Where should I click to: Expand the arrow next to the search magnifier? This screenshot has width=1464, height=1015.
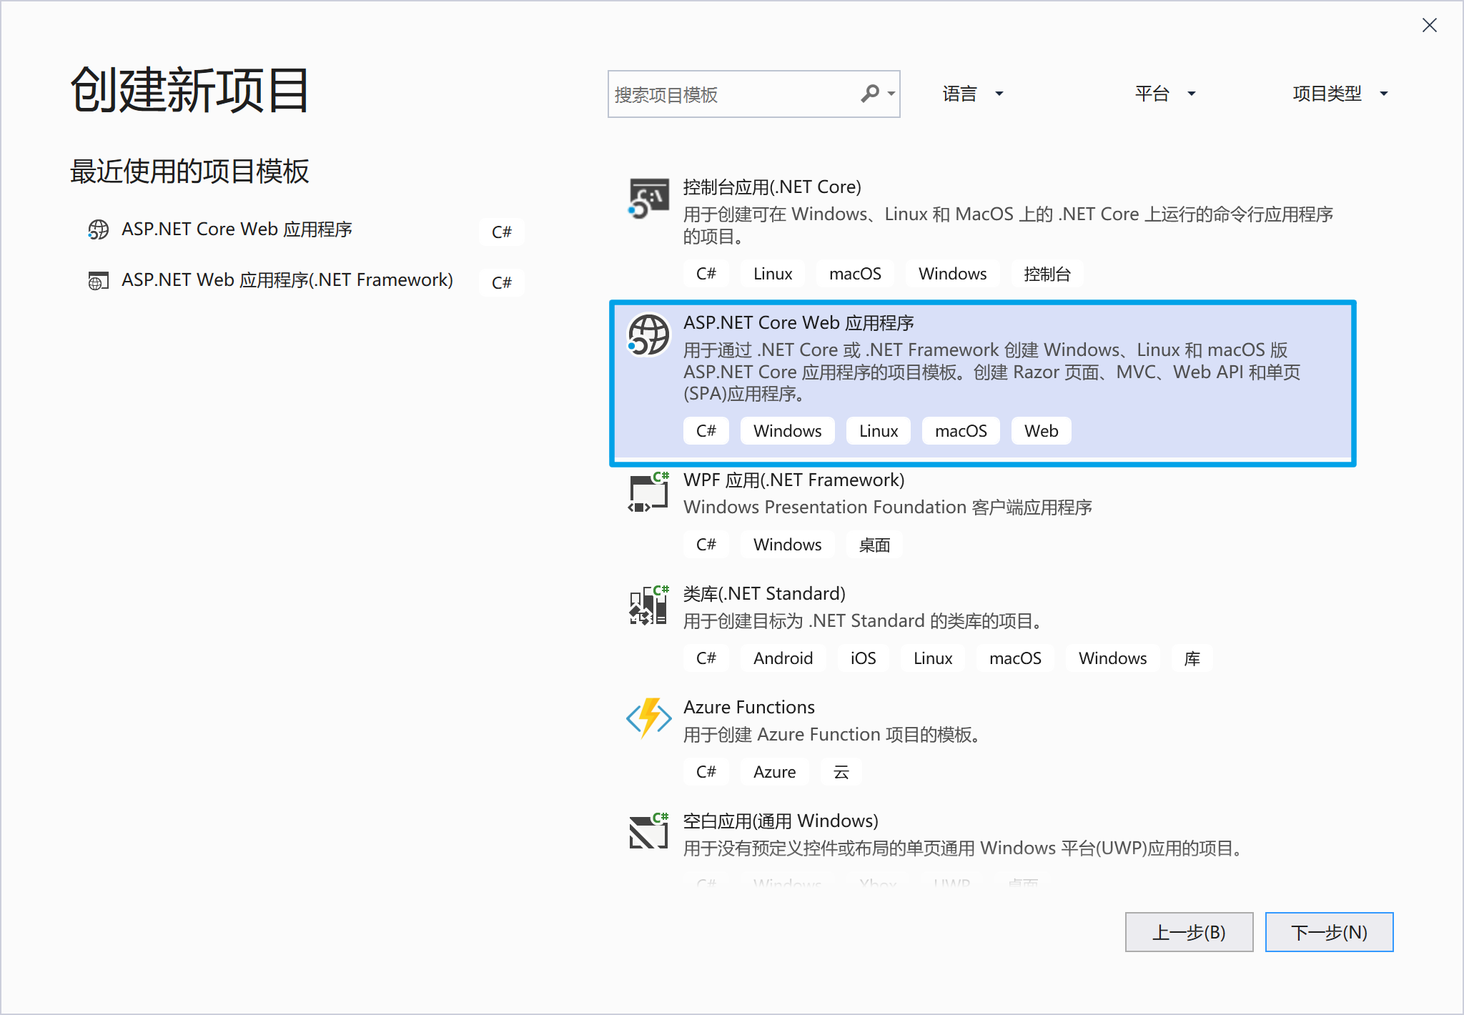click(x=889, y=94)
